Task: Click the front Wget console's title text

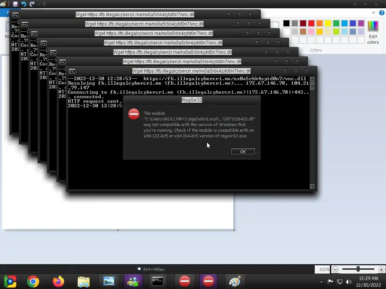Action: pyautogui.click(x=191, y=71)
